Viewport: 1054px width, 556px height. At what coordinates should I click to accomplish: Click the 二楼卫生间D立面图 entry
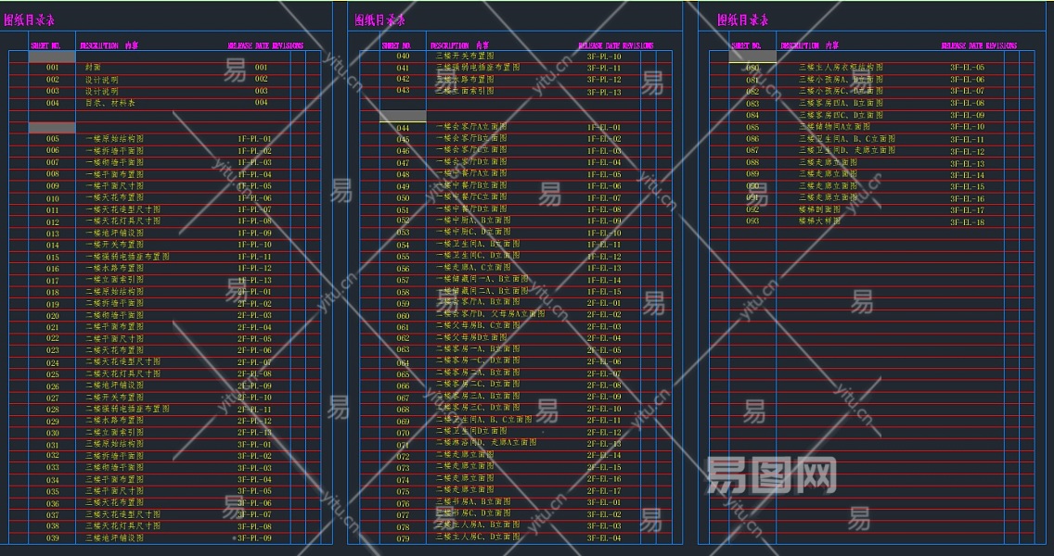[x=471, y=433]
